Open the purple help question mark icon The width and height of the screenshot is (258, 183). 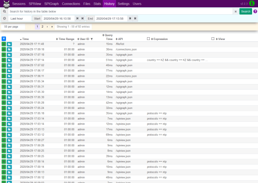tap(255, 11)
